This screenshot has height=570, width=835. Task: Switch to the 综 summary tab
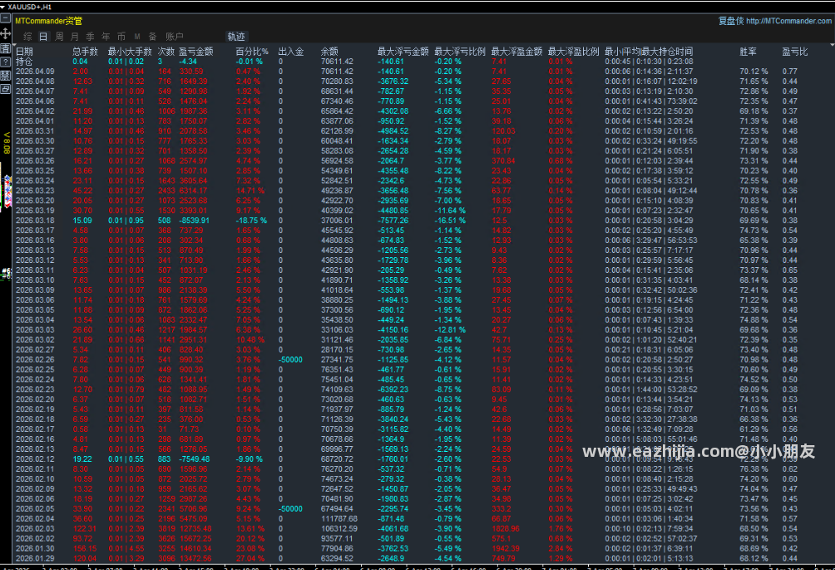click(x=27, y=37)
